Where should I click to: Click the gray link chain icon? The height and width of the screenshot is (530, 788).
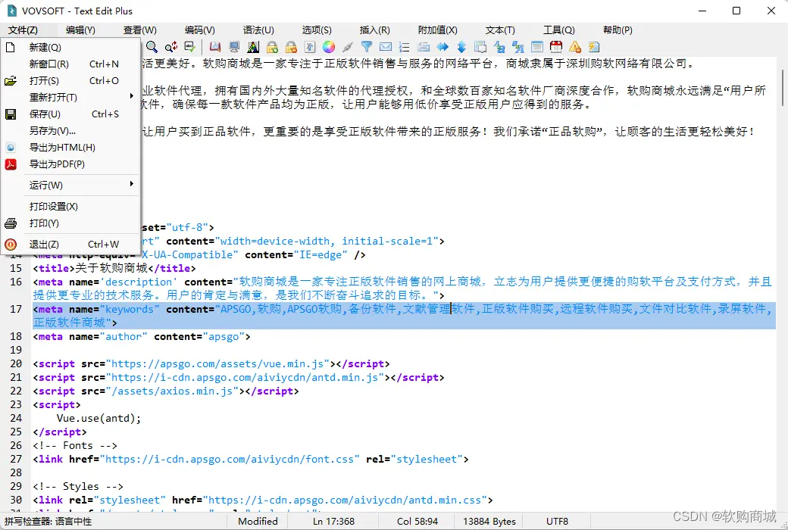point(348,47)
